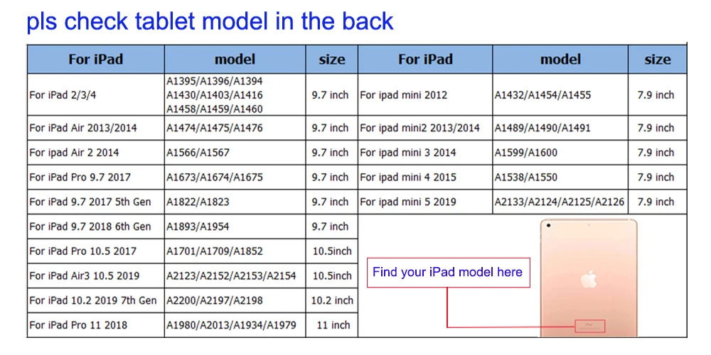This screenshot has height=355, width=711.
Task: Select the 'For ipad mini 5 2019' cell
Action: tap(425, 202)
